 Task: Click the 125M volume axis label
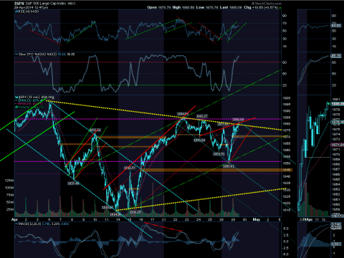click(x=9, y=181)
